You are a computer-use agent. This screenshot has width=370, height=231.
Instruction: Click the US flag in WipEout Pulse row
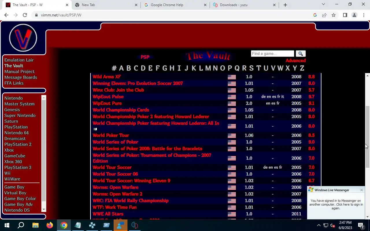(x=232, y=97)
